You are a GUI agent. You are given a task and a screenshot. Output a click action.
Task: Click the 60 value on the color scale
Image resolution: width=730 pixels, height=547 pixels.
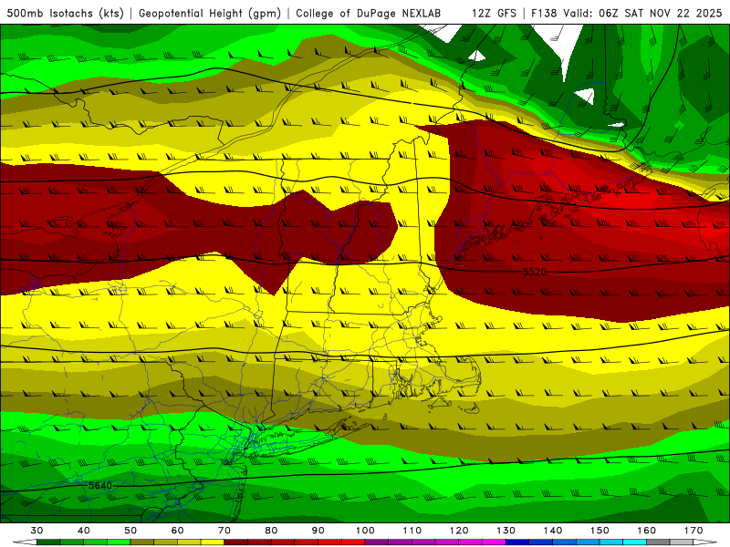point(177,531)
